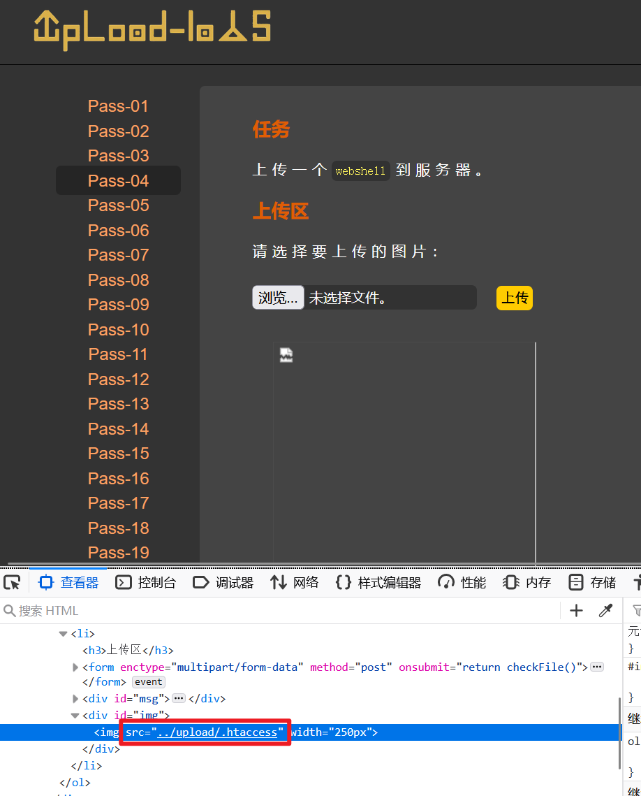Select the closing </ol> tag line
641x796 pixels.
coord(75,782)
